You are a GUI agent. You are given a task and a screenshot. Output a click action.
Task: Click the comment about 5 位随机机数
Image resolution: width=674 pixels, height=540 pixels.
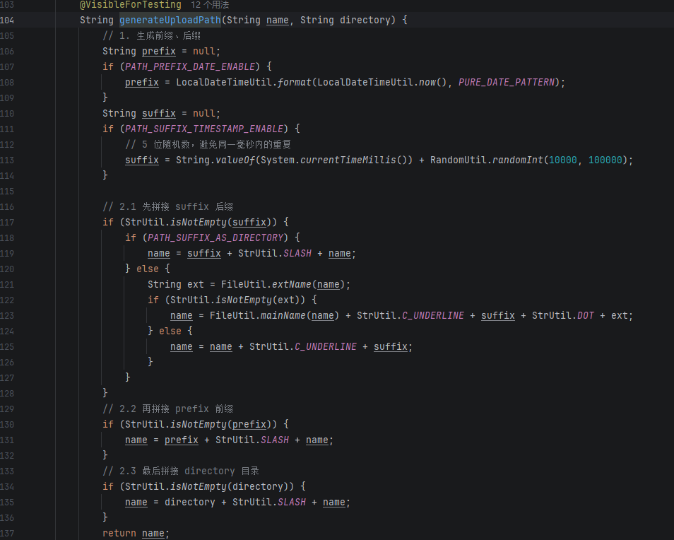point(208,144)
